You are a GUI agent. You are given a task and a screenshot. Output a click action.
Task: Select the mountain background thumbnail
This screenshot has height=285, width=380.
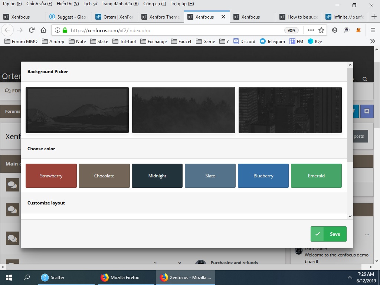[77, 110]
